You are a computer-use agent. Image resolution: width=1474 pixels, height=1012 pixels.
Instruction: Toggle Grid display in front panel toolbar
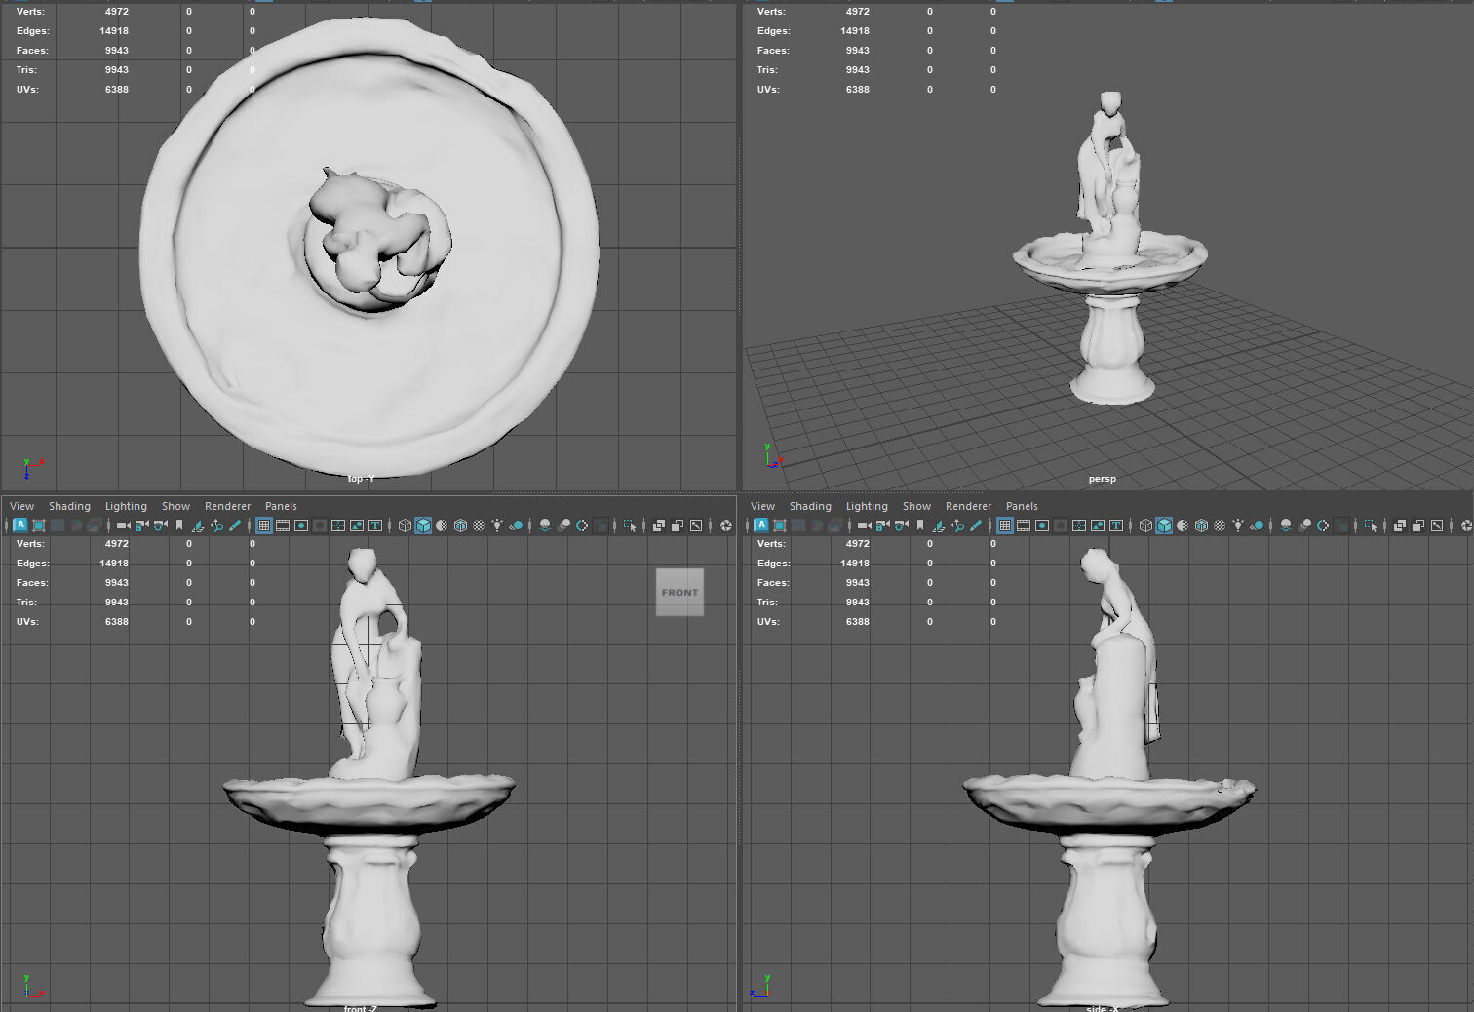(264, 525)
